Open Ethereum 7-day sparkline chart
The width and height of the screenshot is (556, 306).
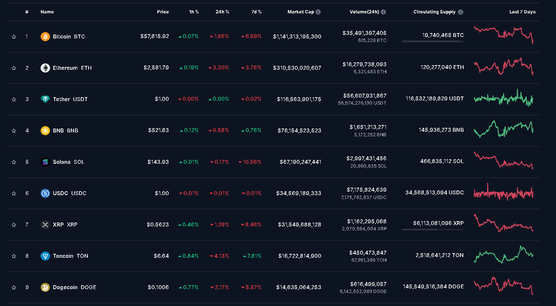point(503,66)
